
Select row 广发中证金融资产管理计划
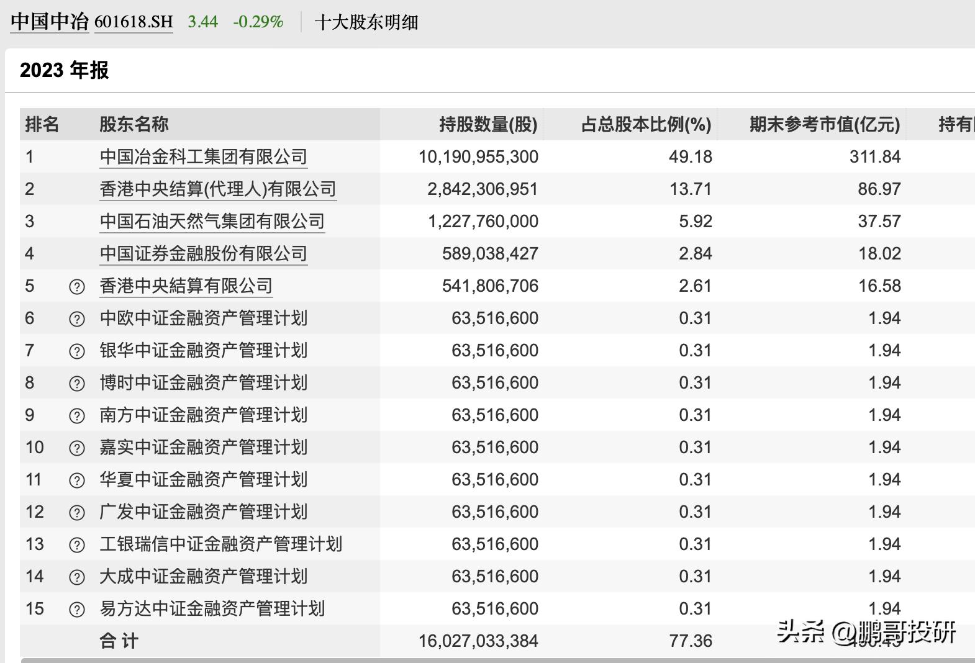click(497, 512)
